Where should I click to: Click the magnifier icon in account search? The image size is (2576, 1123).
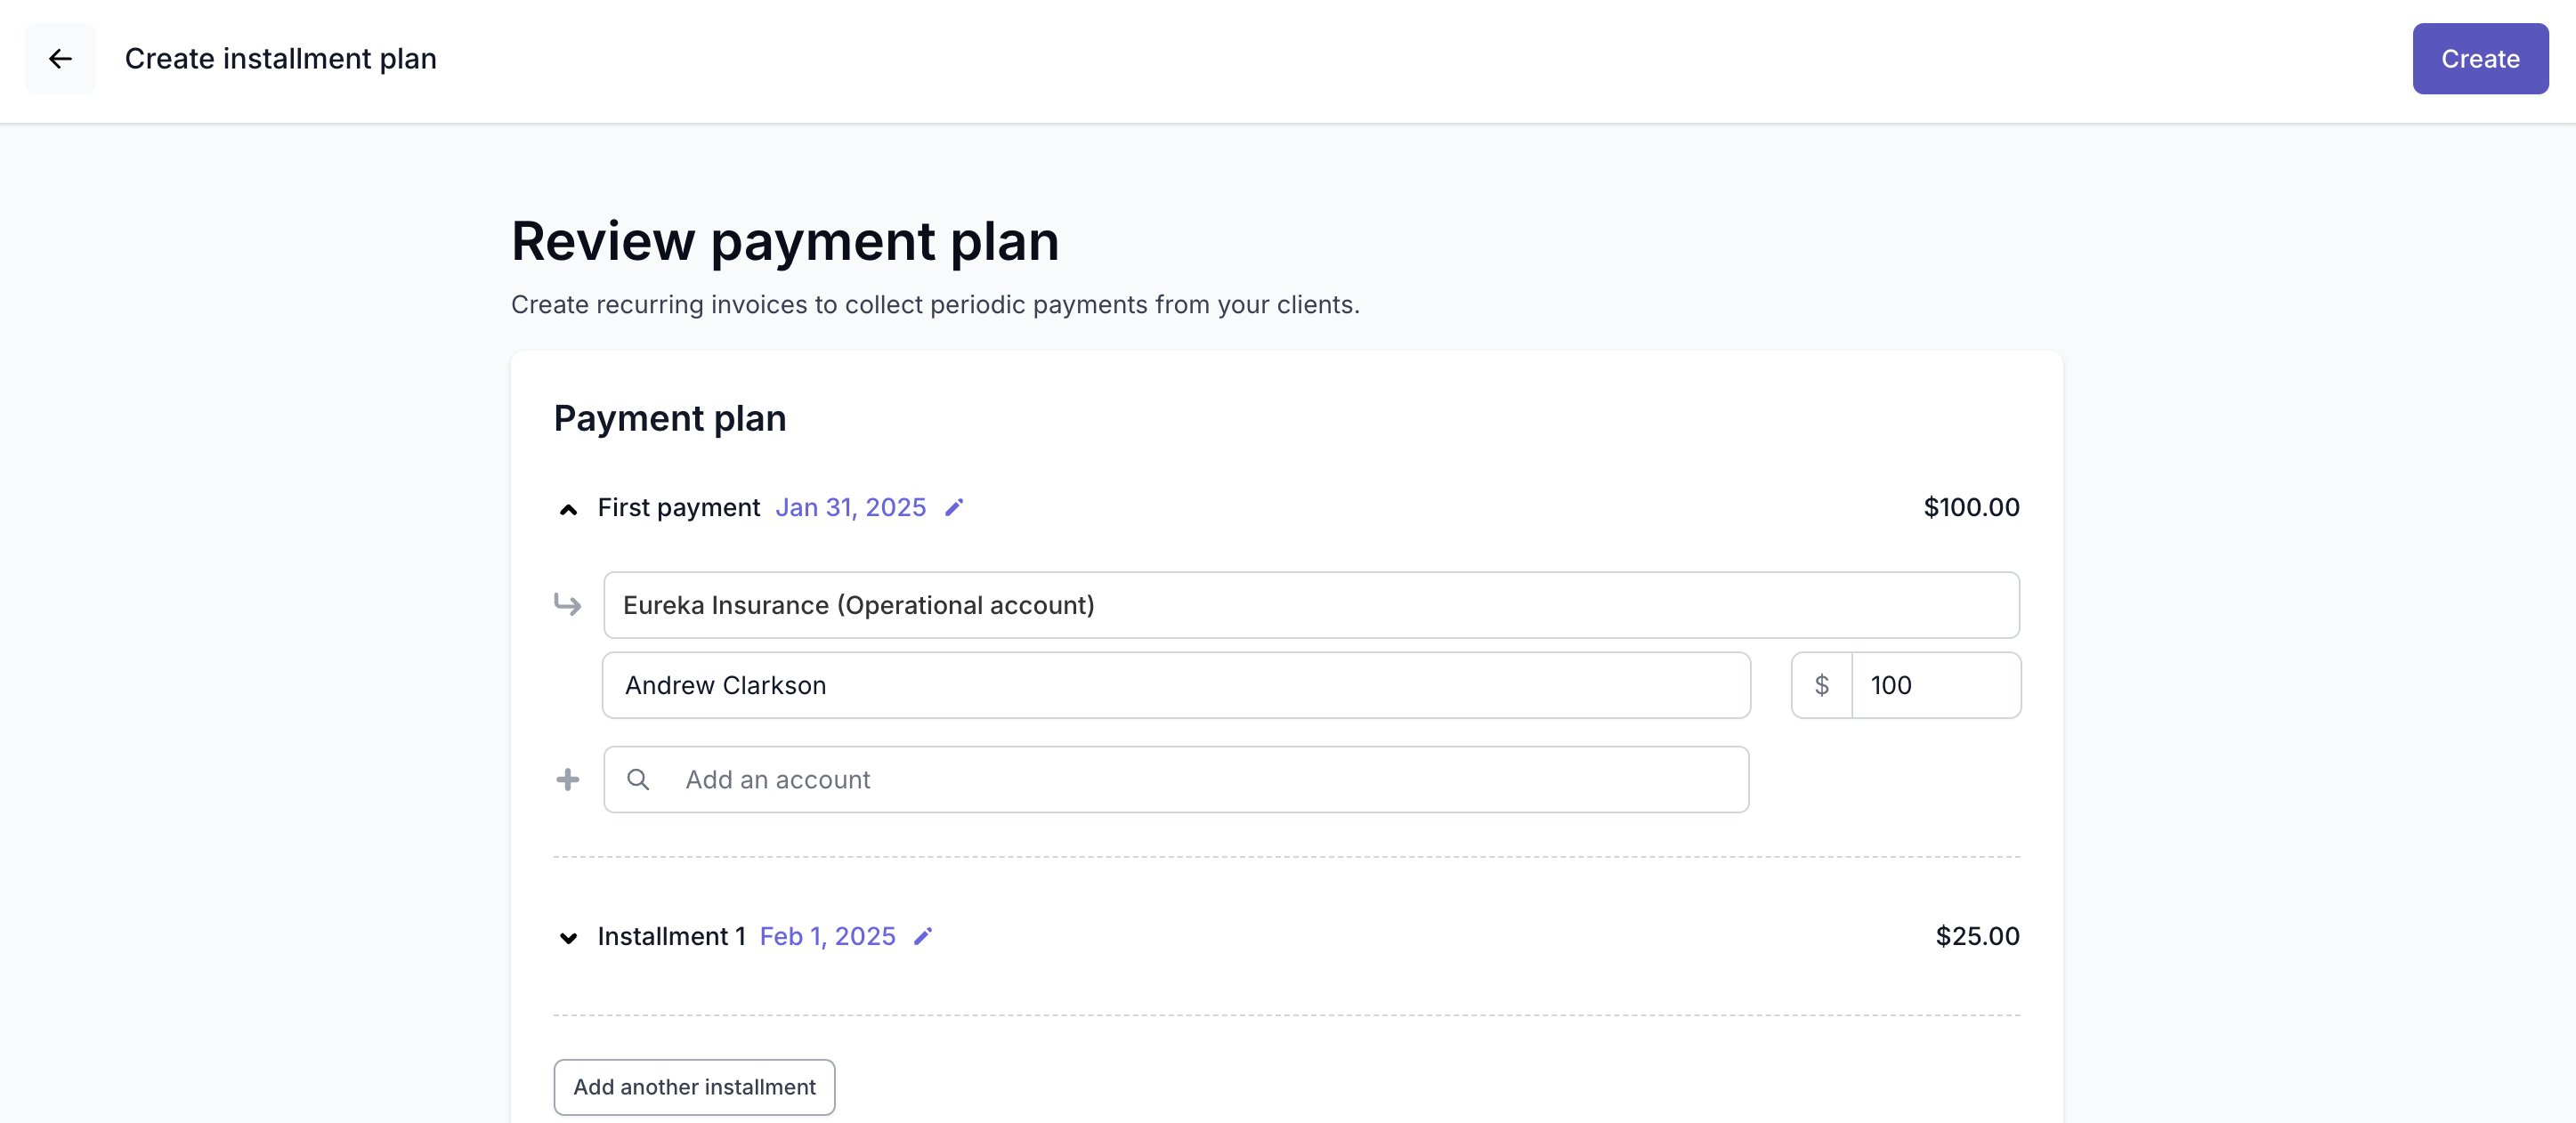[638, 779]
